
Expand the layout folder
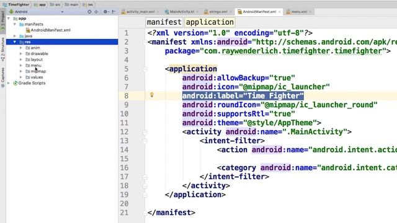(21, 59)
